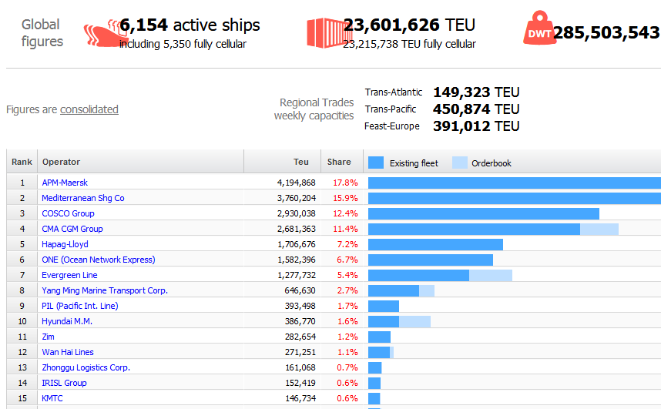The width and height of the screenshot is (661, 409).
Task: Open Mediterranean Shg Co operator page
Action: [83, 198]
